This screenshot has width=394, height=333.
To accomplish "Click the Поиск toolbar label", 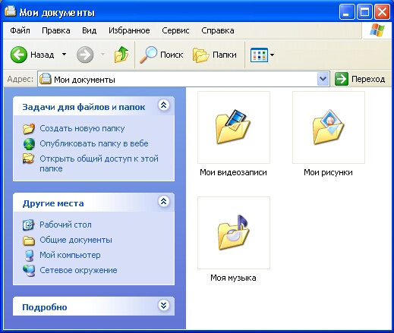I will coord(172,55).
